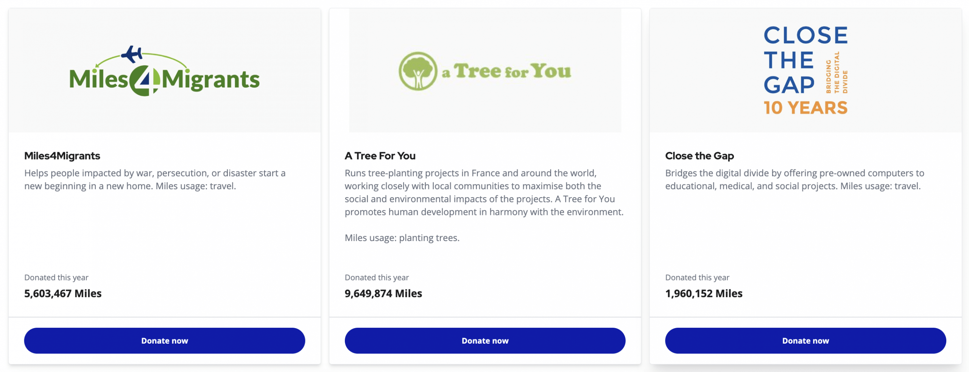Screen dimensions: 969x372
Task: Click vertical 'Bridging the Digital Divide' text
Action: [x=837, y=73]
